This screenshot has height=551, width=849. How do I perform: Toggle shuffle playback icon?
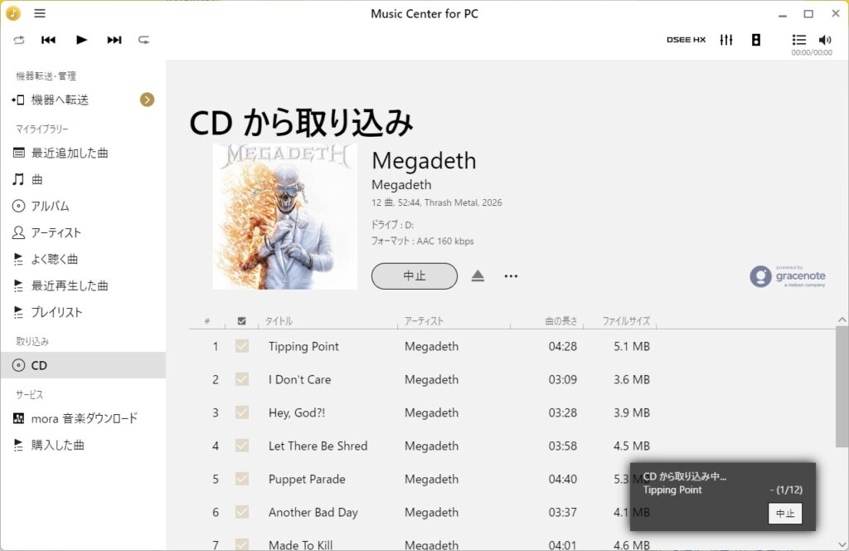(x=144, y=40)
